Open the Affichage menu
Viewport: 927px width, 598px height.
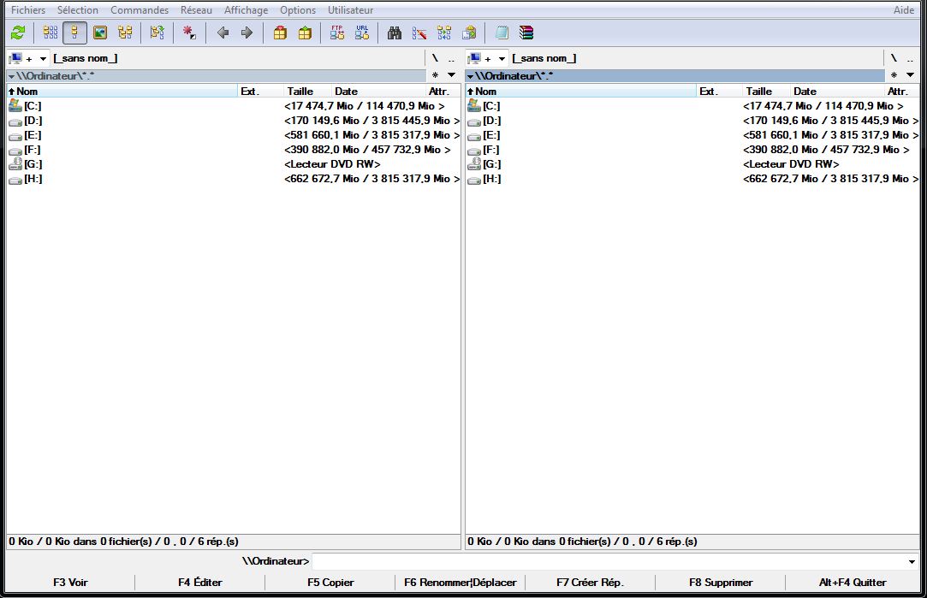click(246, 10)
